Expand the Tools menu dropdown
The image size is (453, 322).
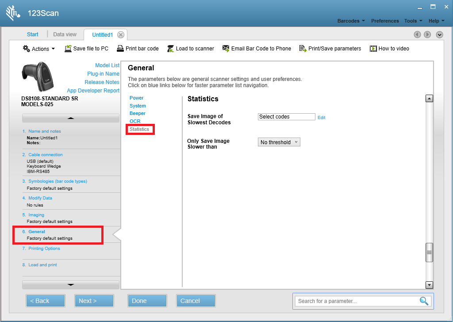click(x=413, y=21)
